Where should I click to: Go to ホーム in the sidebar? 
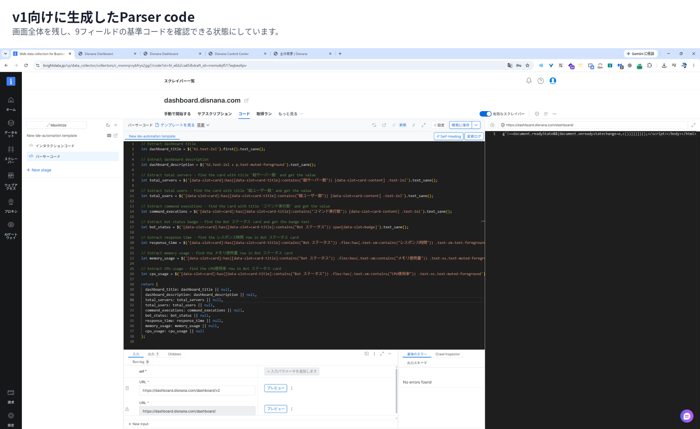[11, 104]
